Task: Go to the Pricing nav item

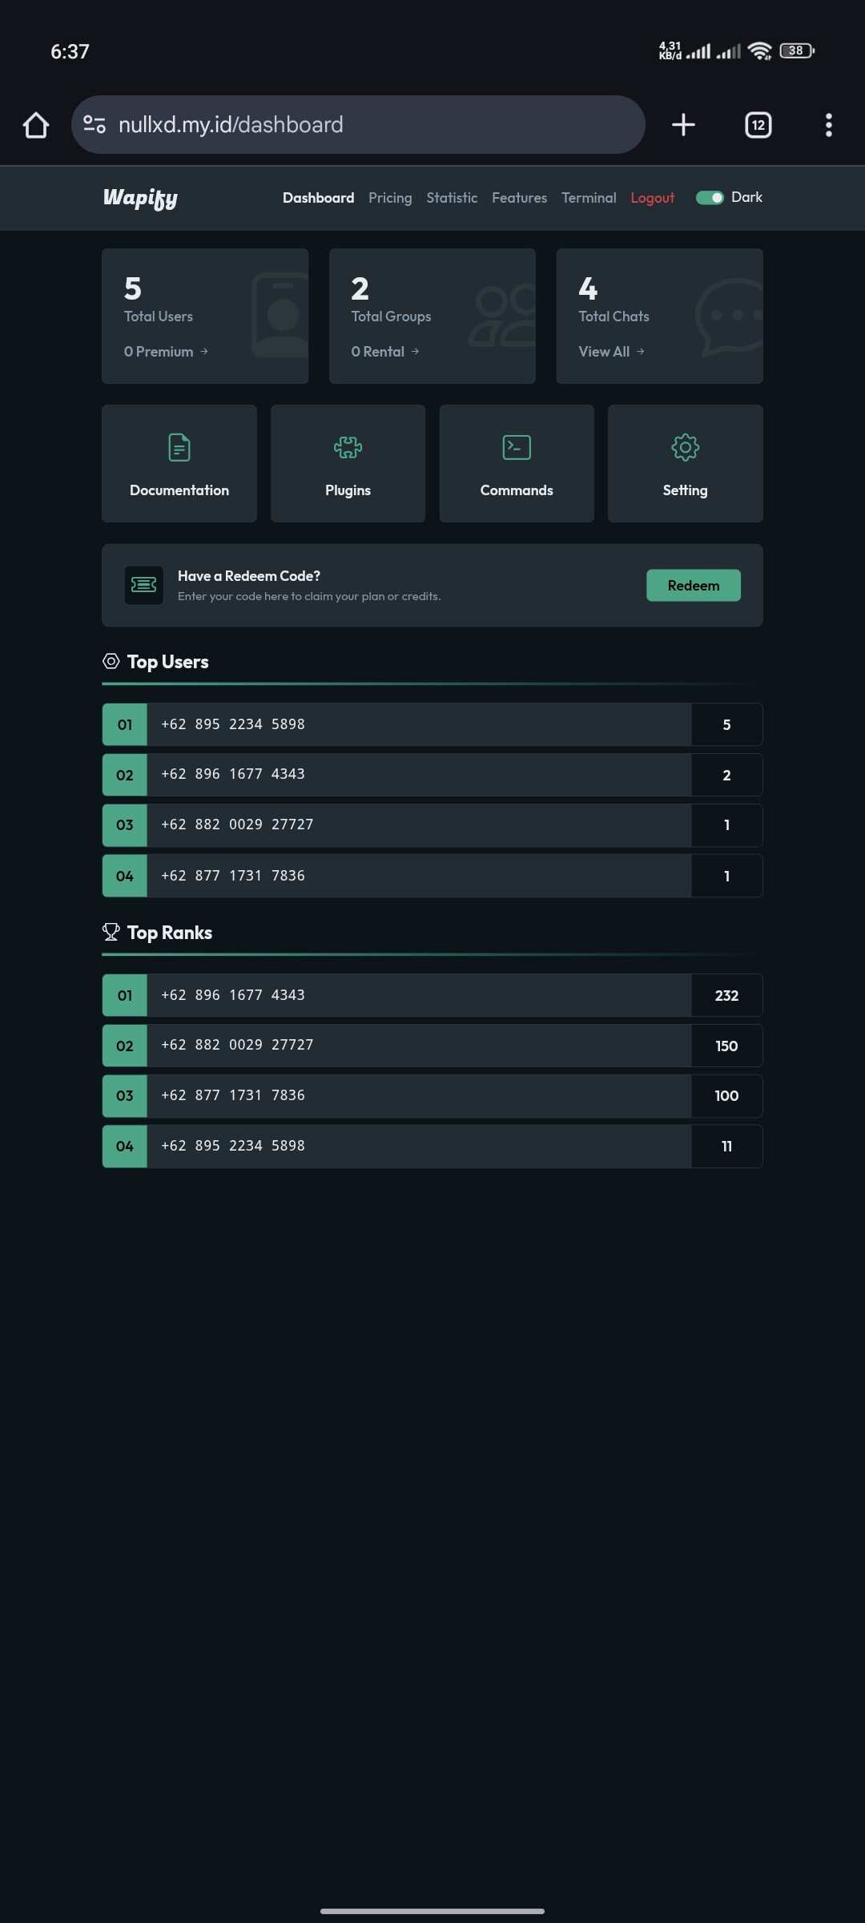Action: coord(390,198)
